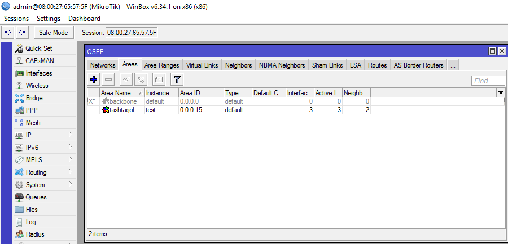This screenshot has height=244, width=508.
Task: Expand the Routing submenu arrow
Action: pos(70,171)
